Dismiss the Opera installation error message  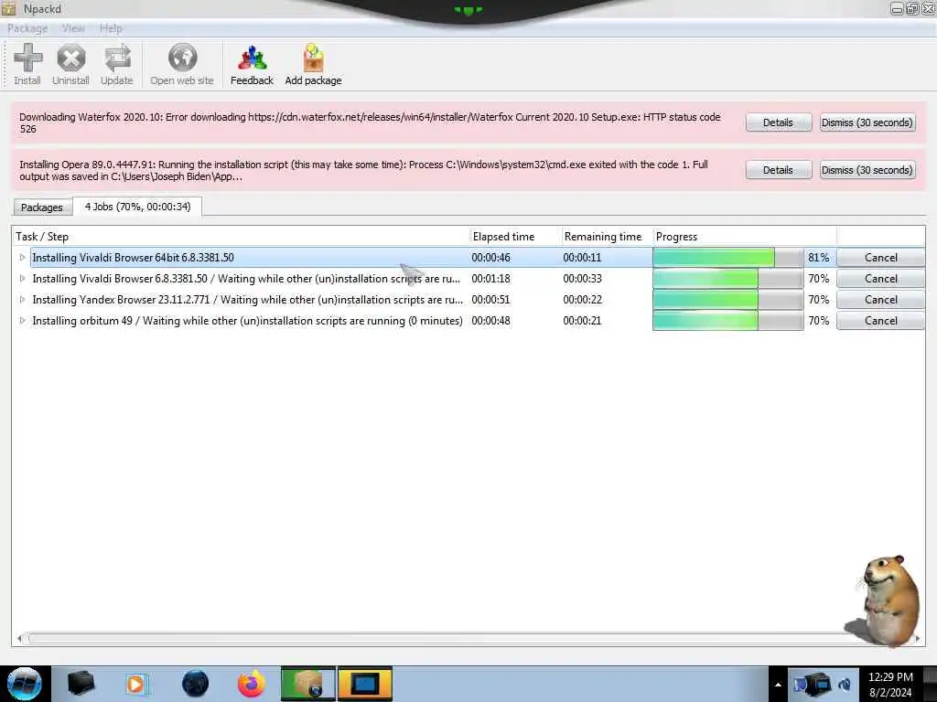[867, 170]
